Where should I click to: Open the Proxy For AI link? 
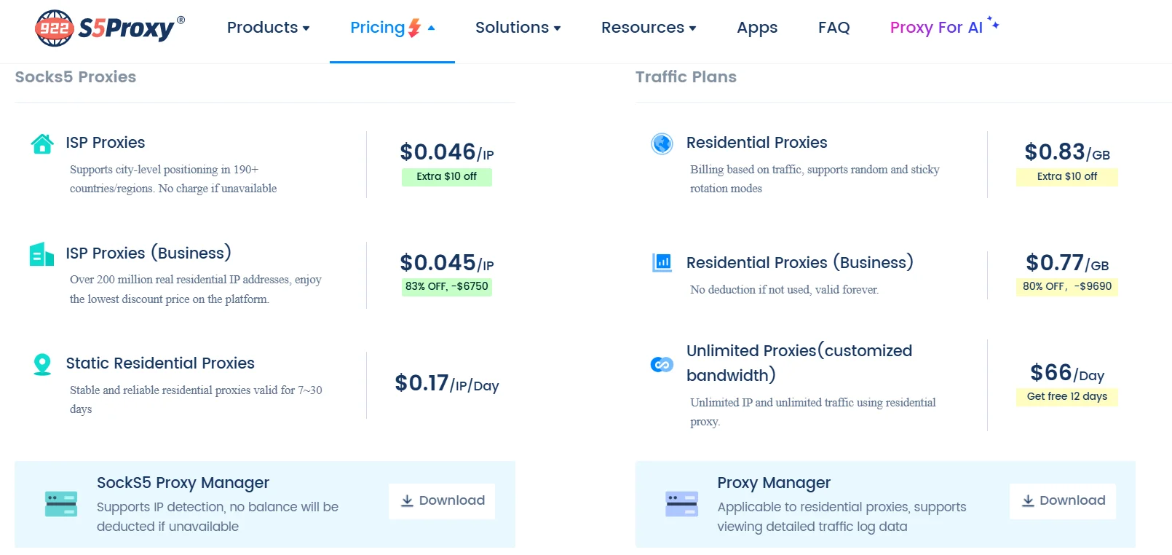pos(936,28)
